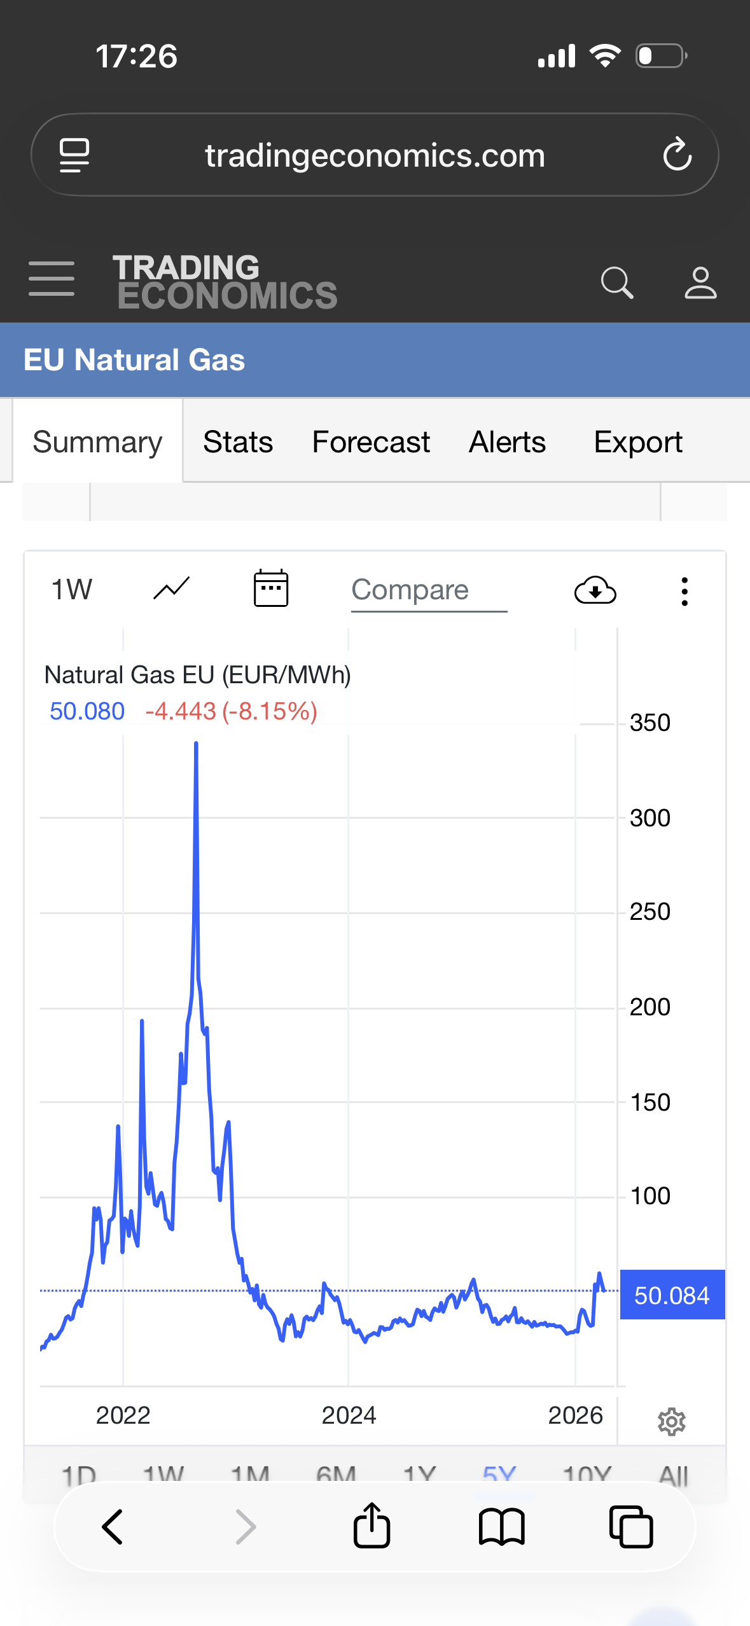The height and width of the screenshot is (1626, 750).
Task: Tap Safari share button
Action: [x=372, y=1525]
